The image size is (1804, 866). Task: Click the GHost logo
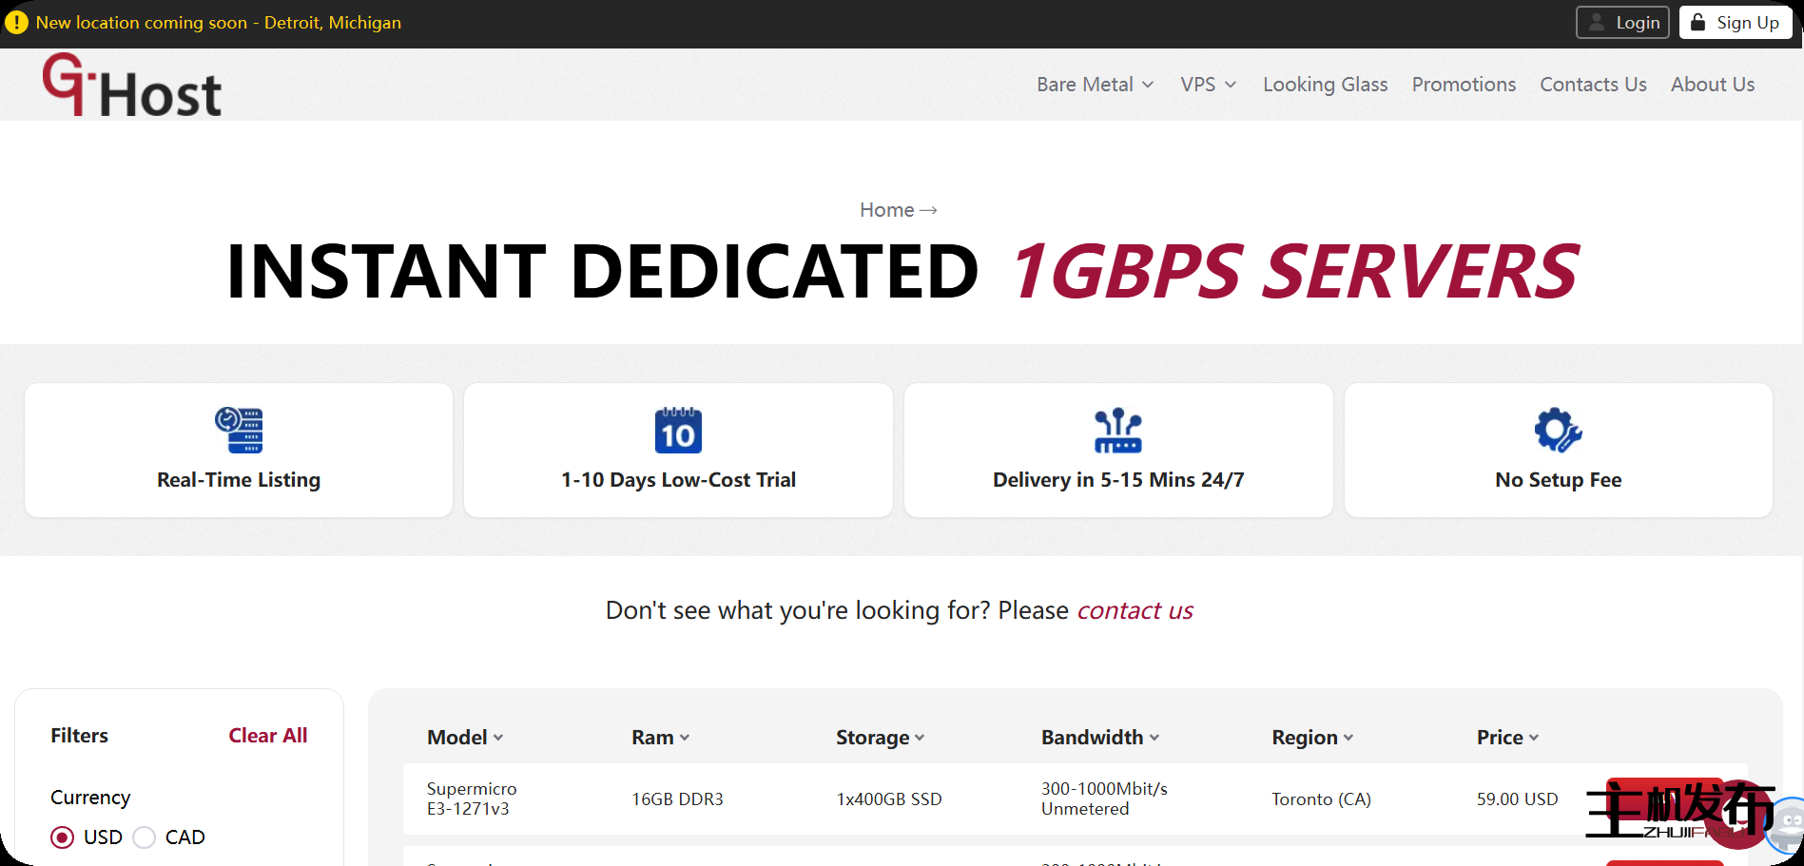pos(131,86)
